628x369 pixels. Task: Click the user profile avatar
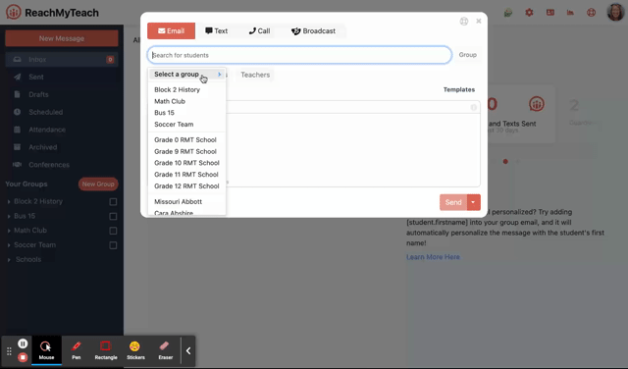[615, 12]
